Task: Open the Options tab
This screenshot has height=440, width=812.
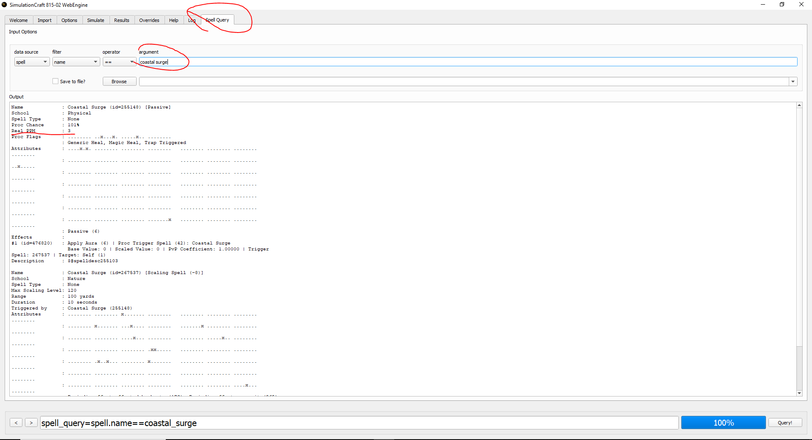Action: click(x=69, y=20)
